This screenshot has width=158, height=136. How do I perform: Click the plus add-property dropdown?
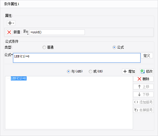[x=11, y=23]
